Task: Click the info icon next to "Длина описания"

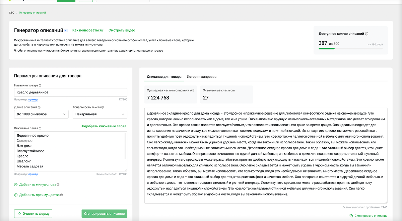Action: (39, 107)
